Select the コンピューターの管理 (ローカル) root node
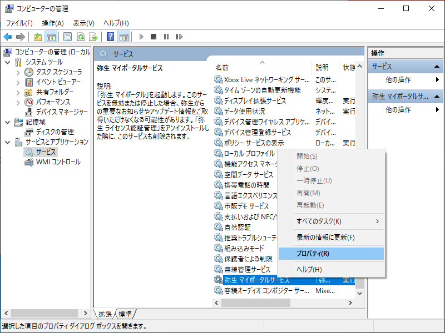This screenshot has height=333, width=445. point(47,52)
